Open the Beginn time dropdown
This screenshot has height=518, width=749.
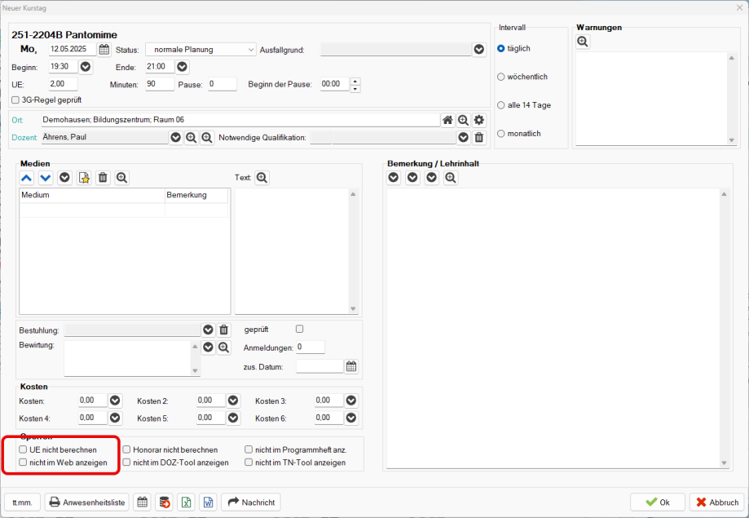click(86, 67)
